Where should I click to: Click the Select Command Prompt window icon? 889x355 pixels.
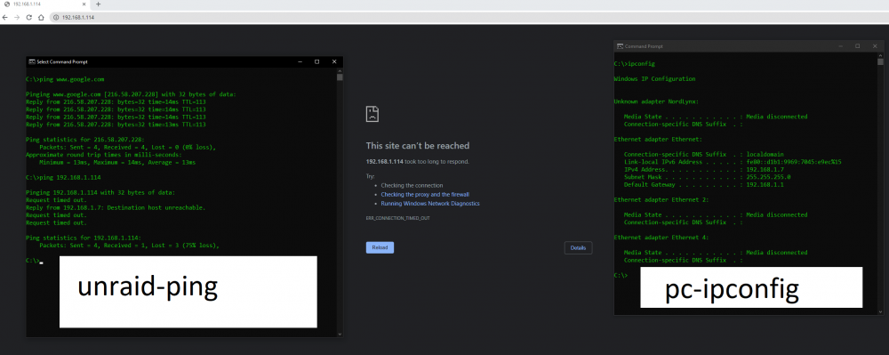tap(32, 61)
